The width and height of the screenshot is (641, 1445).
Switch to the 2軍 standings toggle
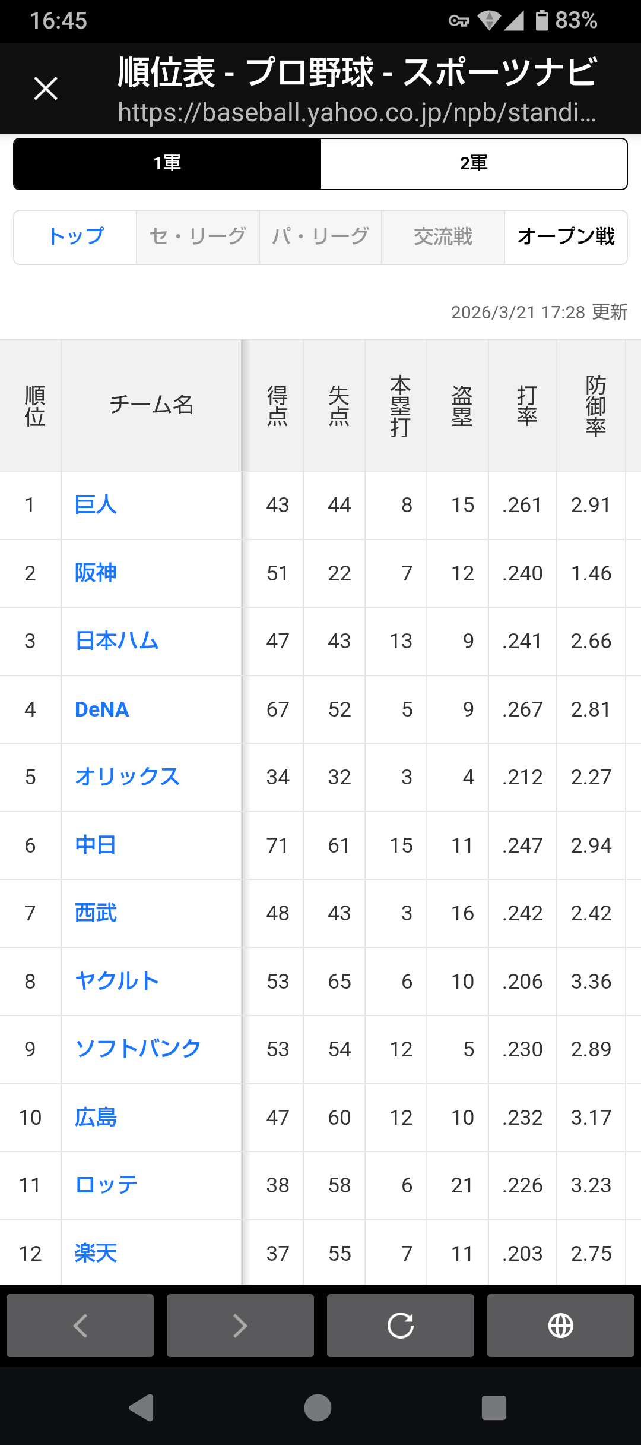(474, 163)
